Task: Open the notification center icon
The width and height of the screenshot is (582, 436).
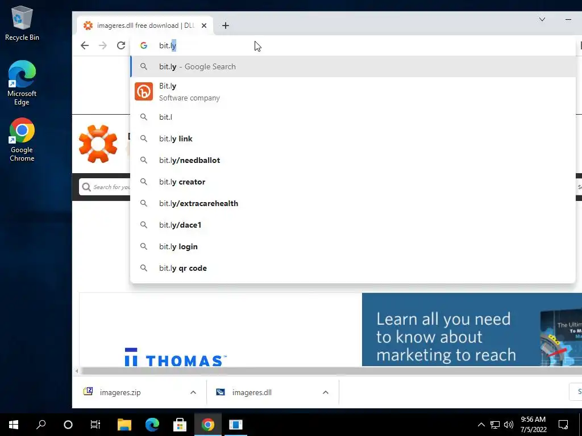Action: click(x=563, y=425)
